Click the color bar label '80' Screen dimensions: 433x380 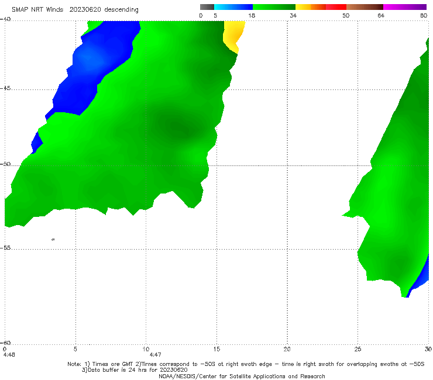(424, 15)
